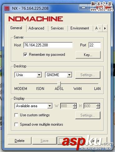This screenshot has width=115, height=152.
Task: Click the Display Settings... button
Action: [88, 115]
